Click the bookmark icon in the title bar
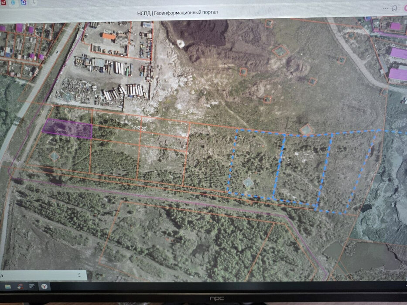Viewport: 407px width, 305px height. pyautogui.click(x=394, y=8)
